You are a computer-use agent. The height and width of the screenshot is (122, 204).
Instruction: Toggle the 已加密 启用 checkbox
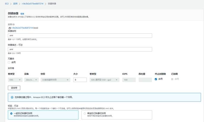[172, 79]
